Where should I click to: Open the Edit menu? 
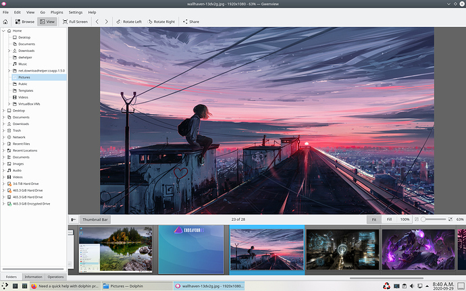[x=18, y=12]
